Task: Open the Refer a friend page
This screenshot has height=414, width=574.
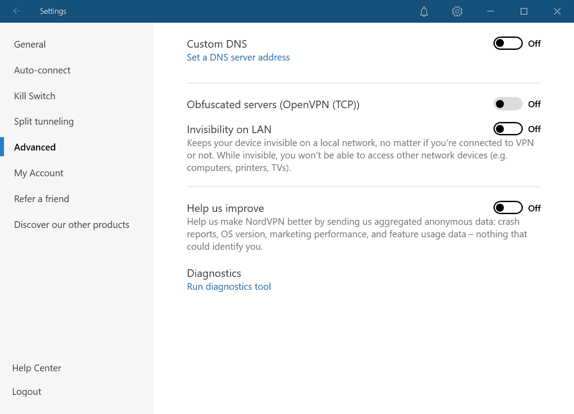Action: click(41, 199)
